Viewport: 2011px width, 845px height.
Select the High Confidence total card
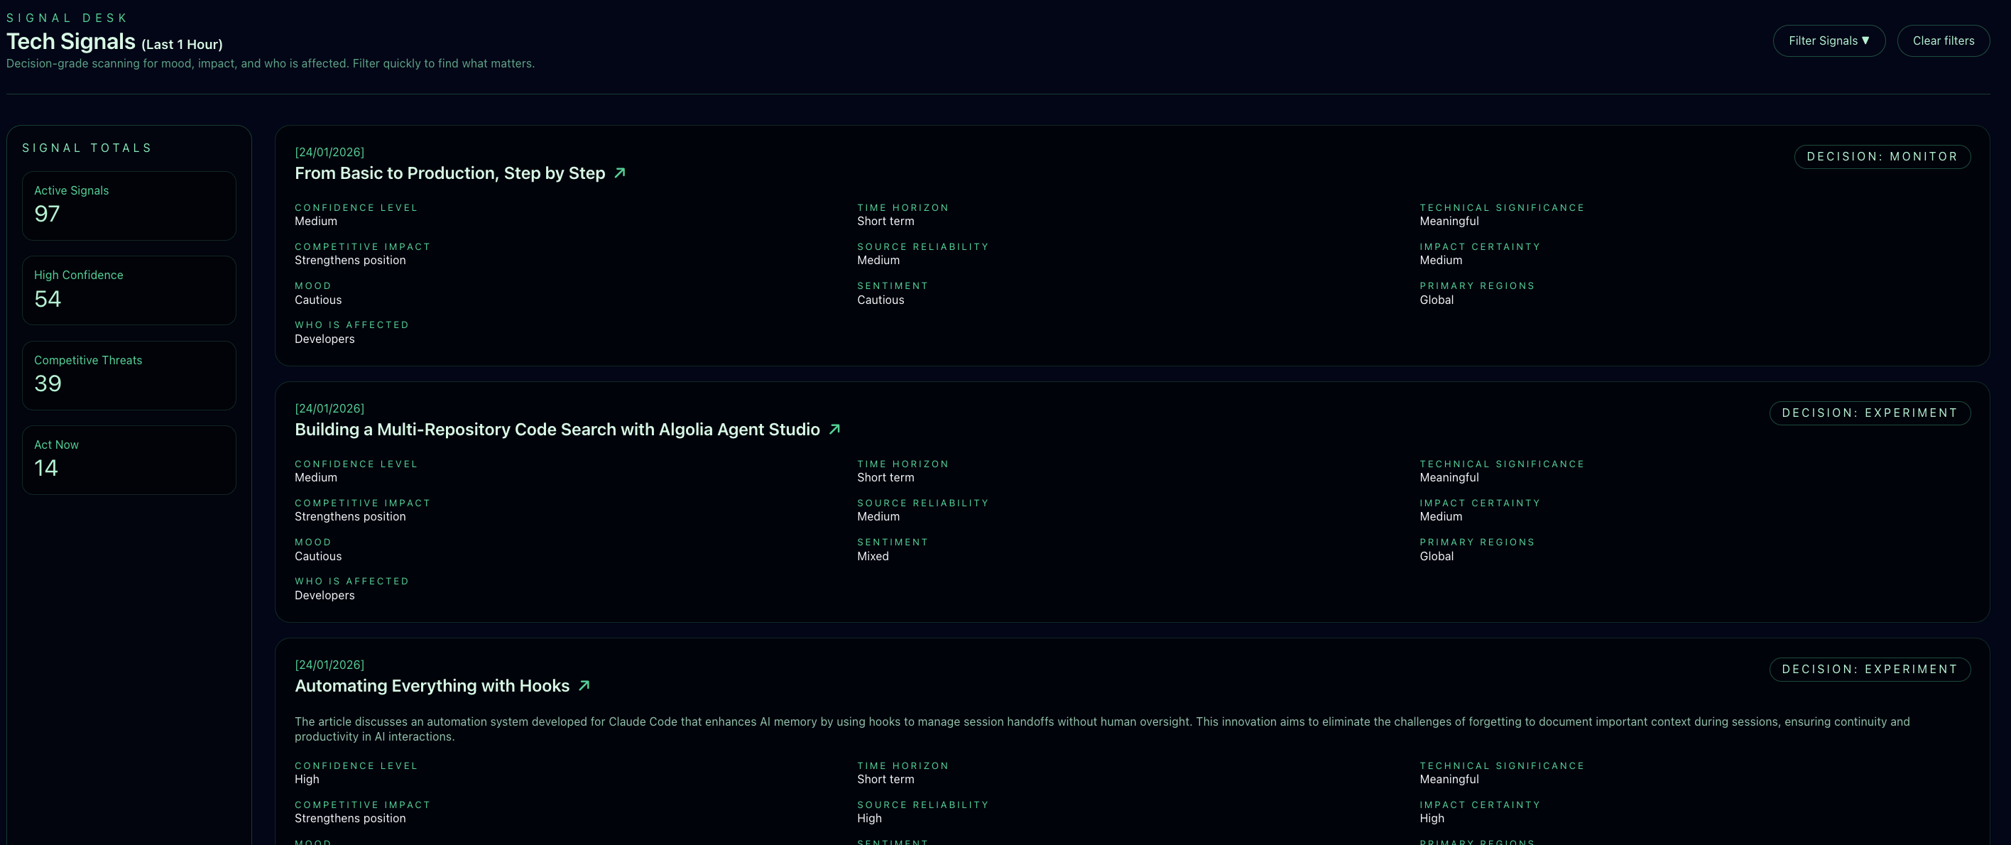(129, 290)
